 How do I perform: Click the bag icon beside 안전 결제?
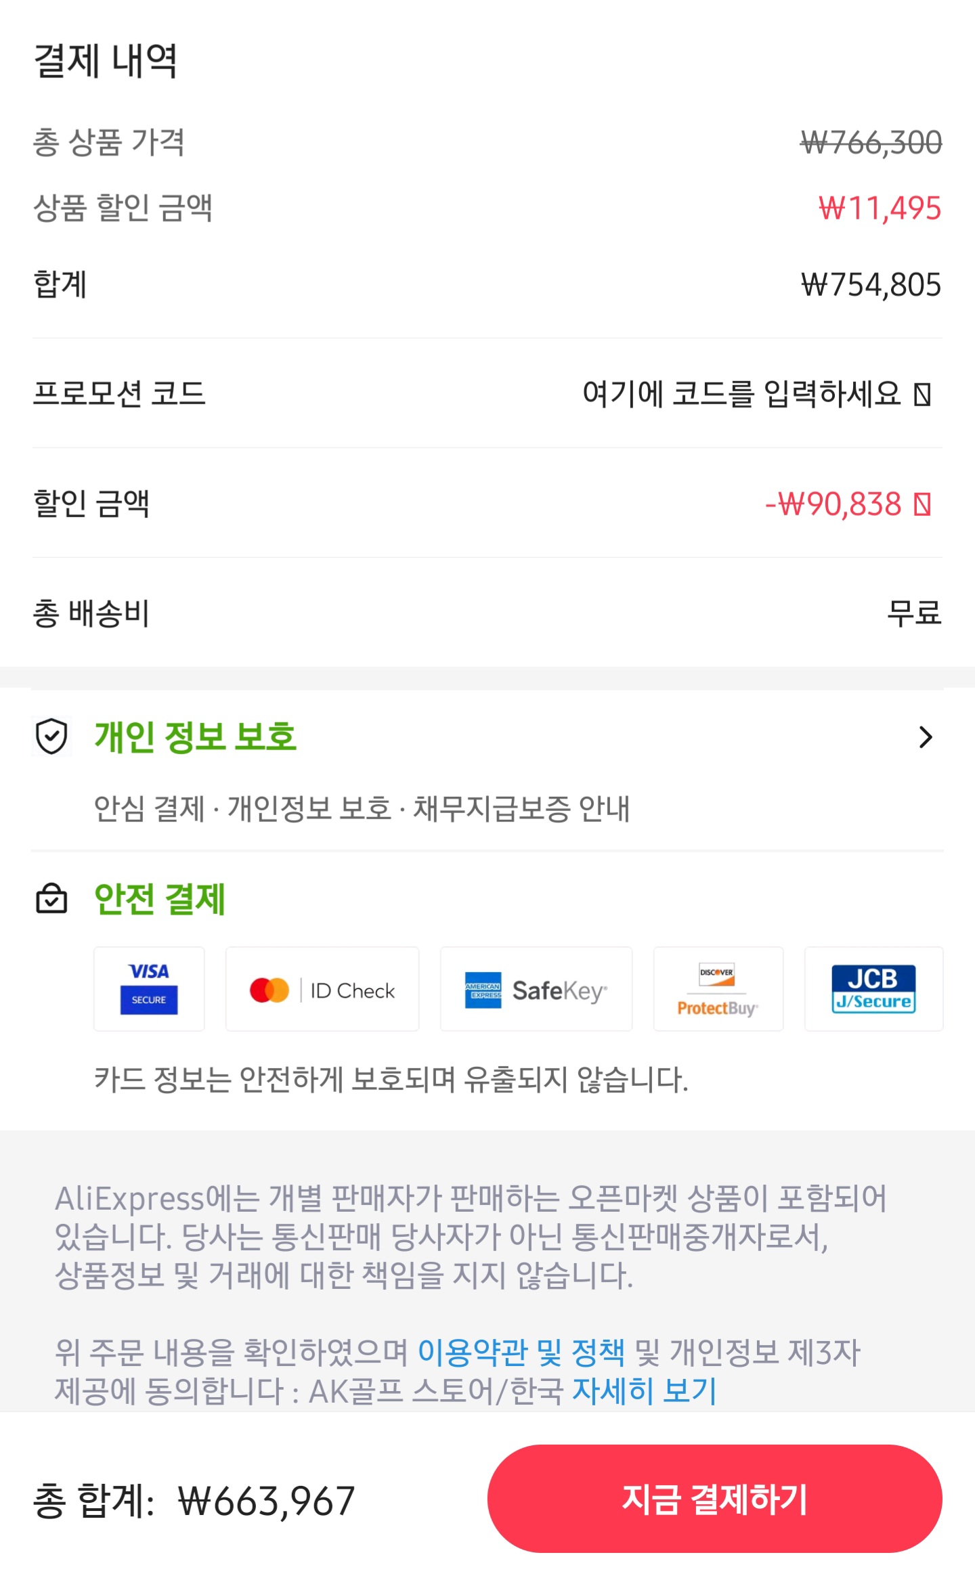tap(51, 899)
